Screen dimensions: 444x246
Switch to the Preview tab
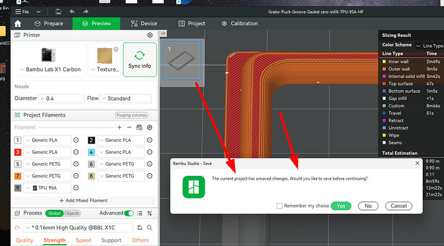click(97, 24)
